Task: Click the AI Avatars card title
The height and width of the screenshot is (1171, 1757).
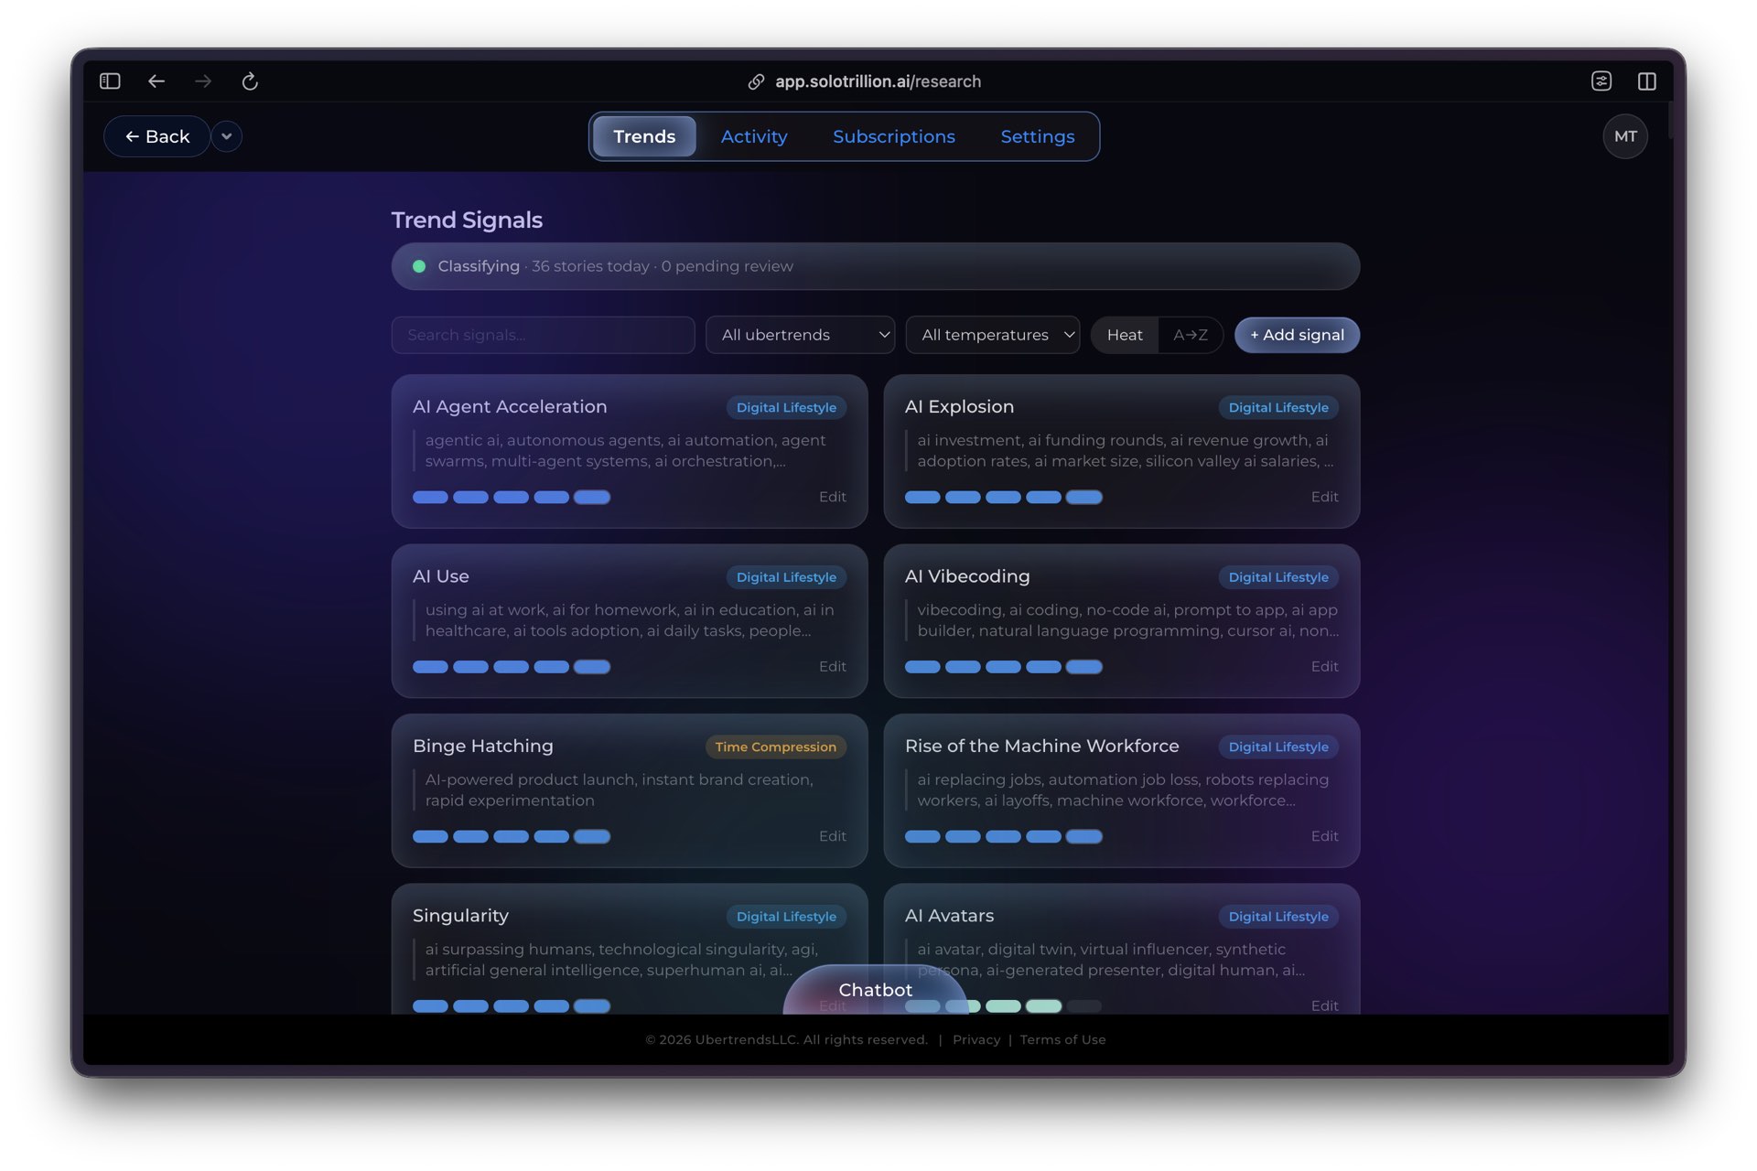Action: coord(949,916)
